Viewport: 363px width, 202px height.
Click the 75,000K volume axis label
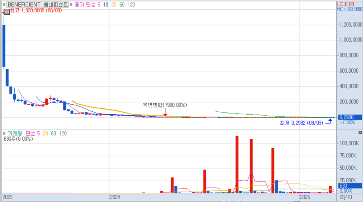click(348, 155)
